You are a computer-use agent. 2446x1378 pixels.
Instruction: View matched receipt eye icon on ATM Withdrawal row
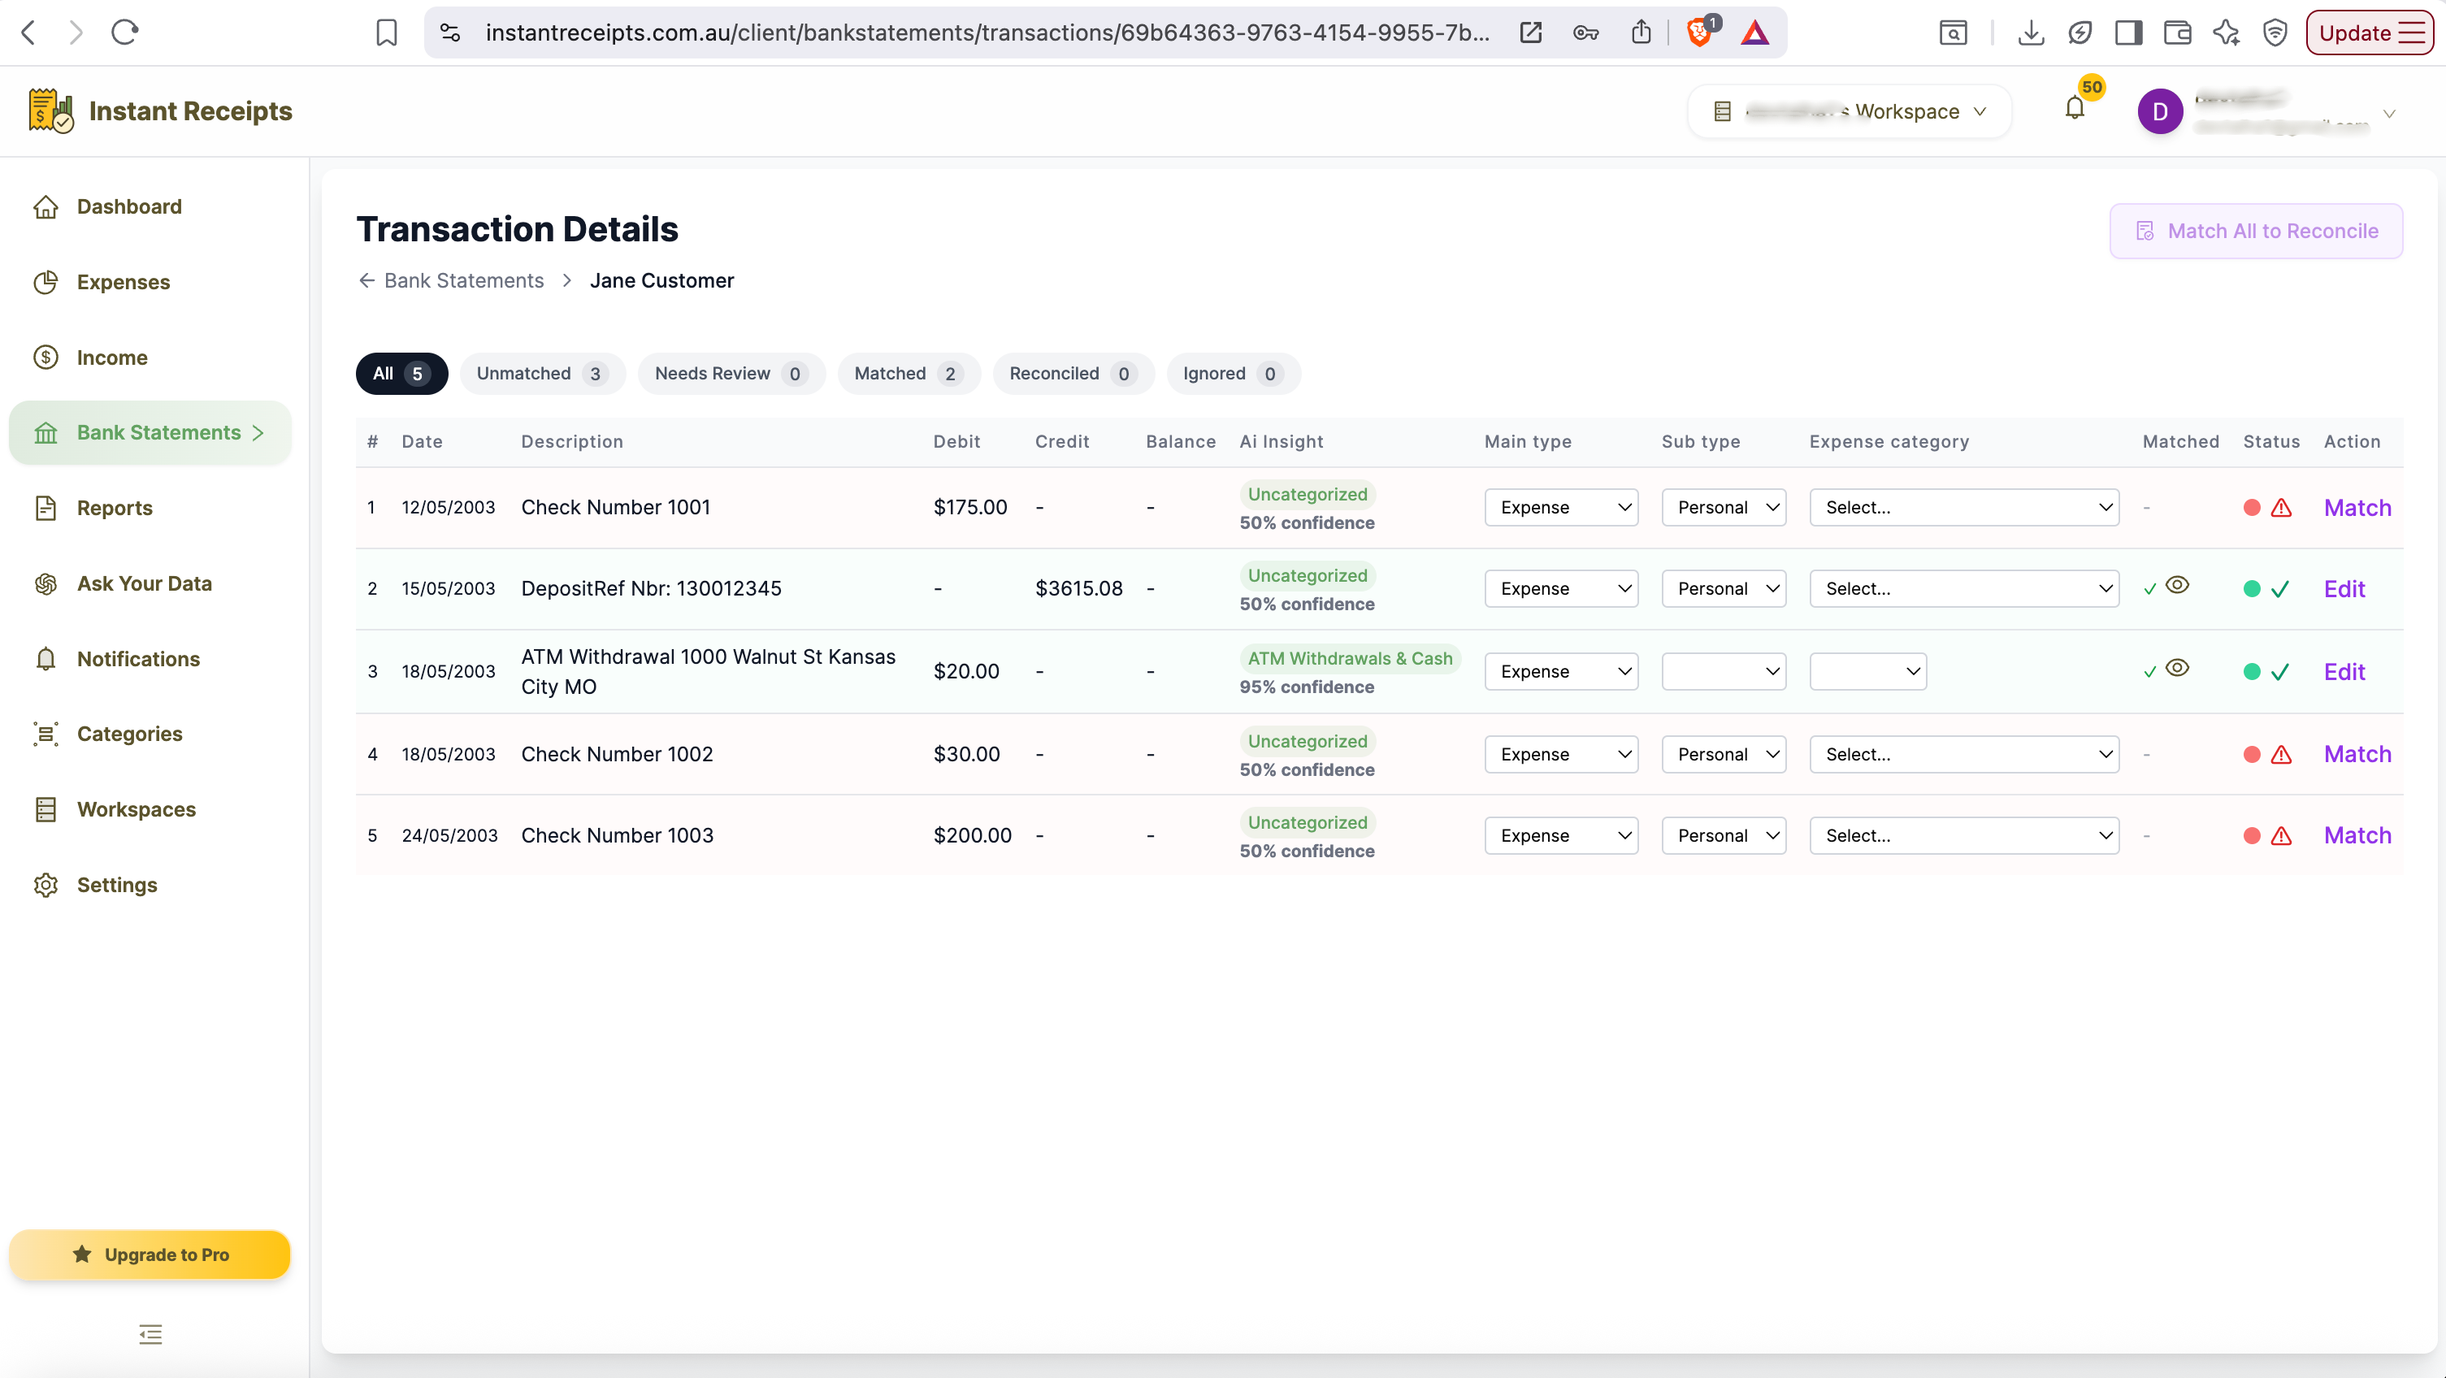2177,668
